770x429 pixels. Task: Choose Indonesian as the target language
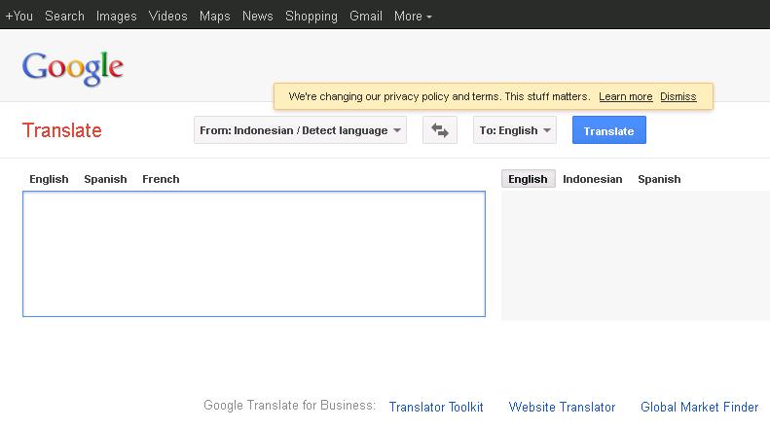point(592,179)
